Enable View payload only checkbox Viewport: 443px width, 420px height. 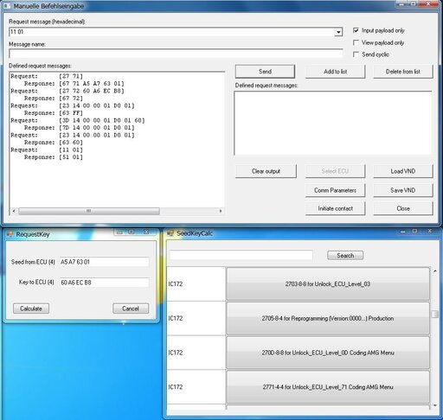[356, 42]
